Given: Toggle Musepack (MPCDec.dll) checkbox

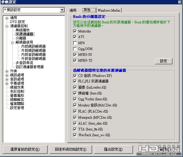Looking at the screenshot, I should (x=75, y=118).
